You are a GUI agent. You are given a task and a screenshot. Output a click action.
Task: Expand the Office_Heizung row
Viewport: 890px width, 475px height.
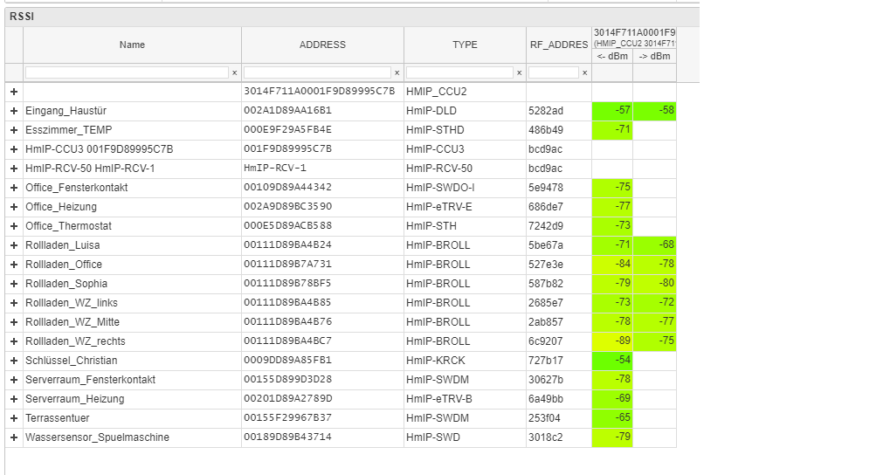tap(14, 207)
